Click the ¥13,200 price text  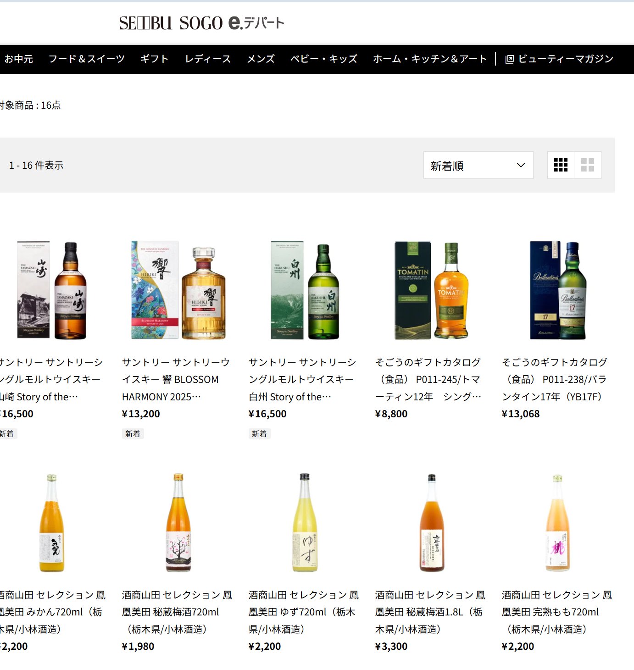141,414
